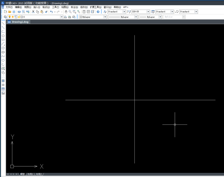224x177 pixels.
Task: Click the Insert Table tool icon
Action: point(3,89)
